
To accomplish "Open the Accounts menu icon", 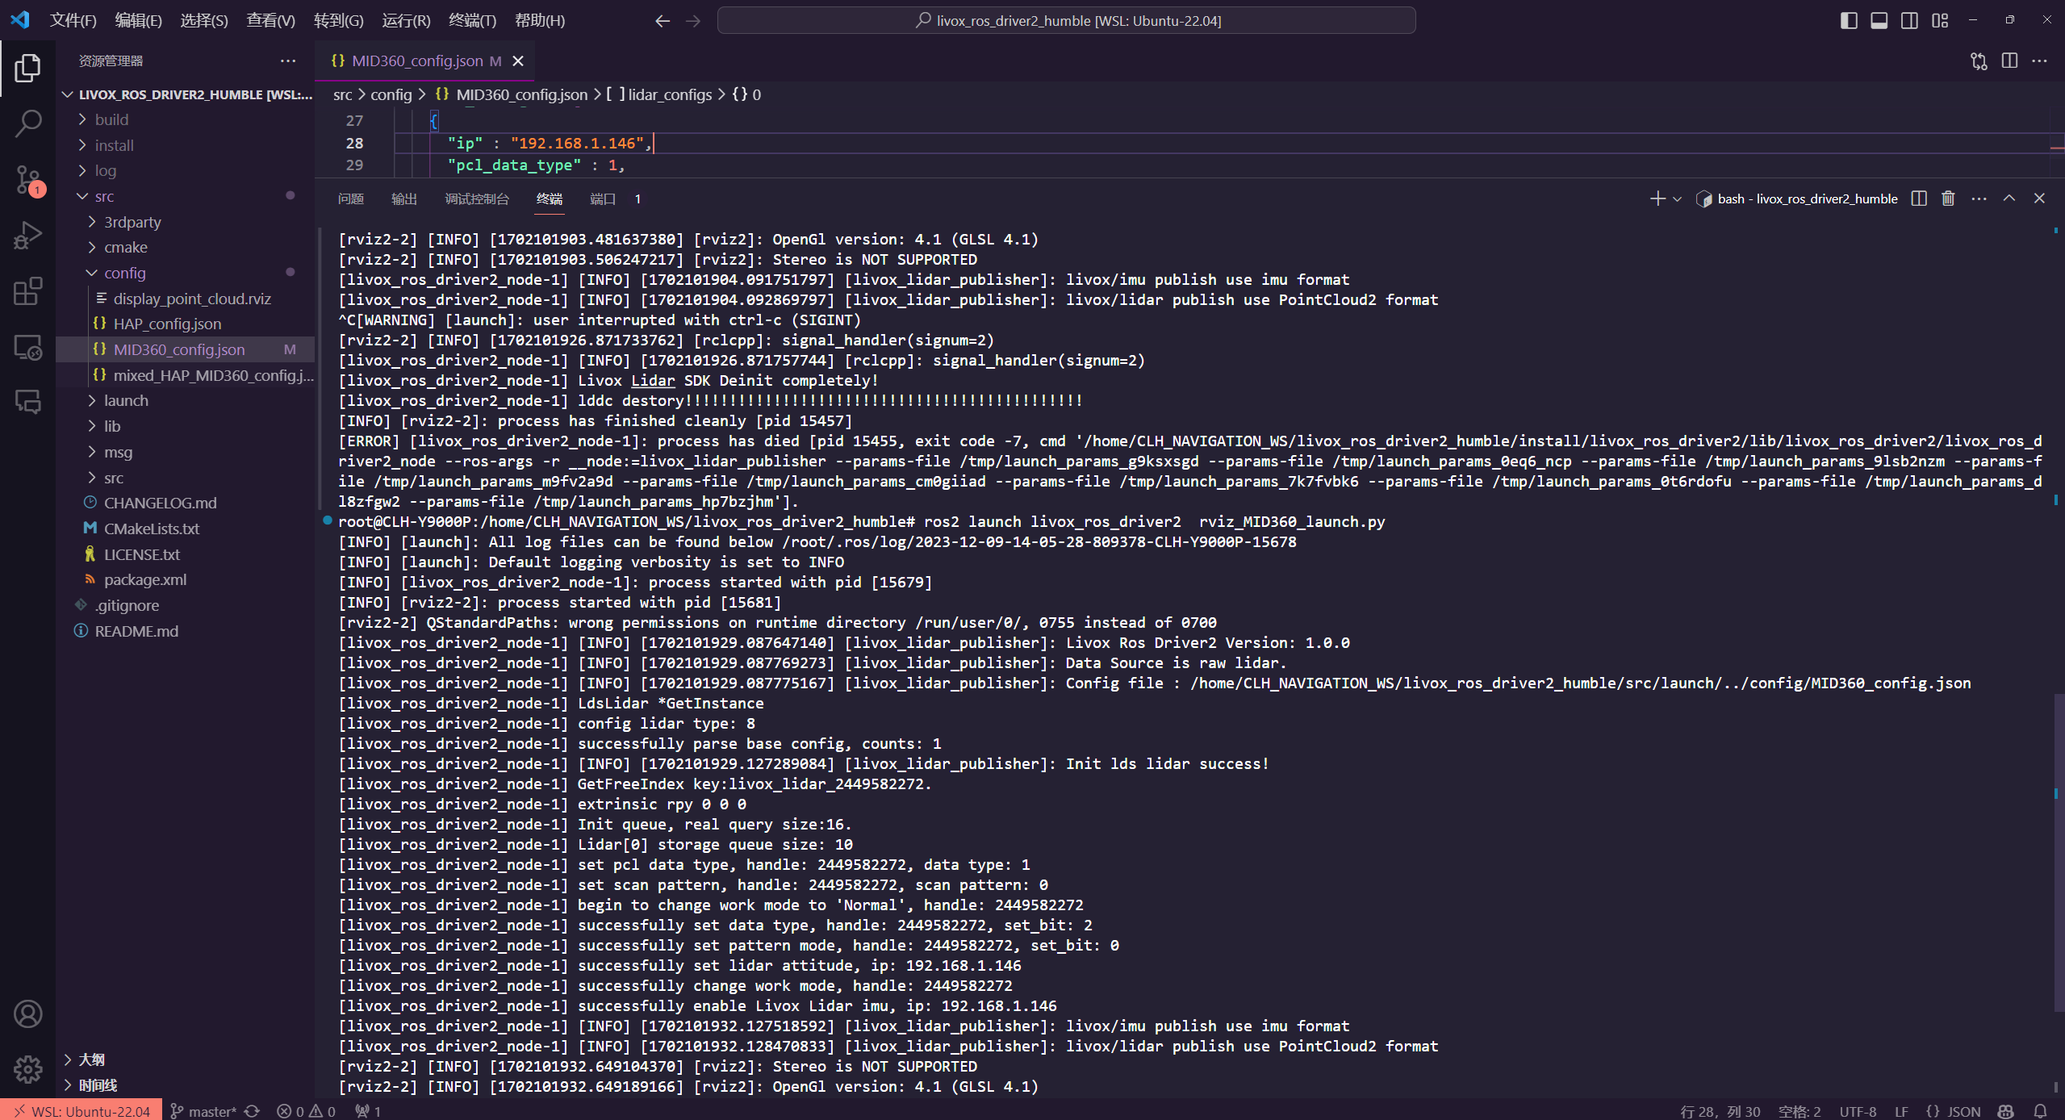I will pyautogui.click(x=27, y=1013).
